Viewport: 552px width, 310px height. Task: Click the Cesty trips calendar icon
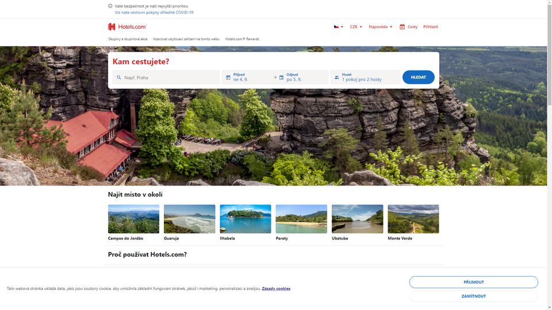point(402,27)
